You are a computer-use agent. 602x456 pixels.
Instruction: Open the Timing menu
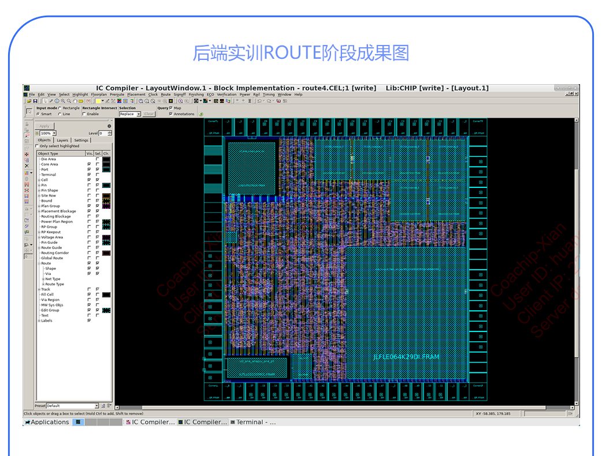coord(269,95)
